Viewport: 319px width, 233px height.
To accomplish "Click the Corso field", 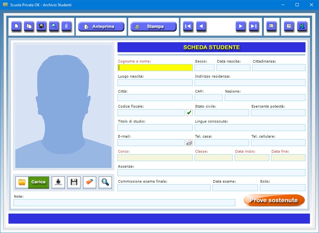I will pyautogui.click(x=155, y=158).
